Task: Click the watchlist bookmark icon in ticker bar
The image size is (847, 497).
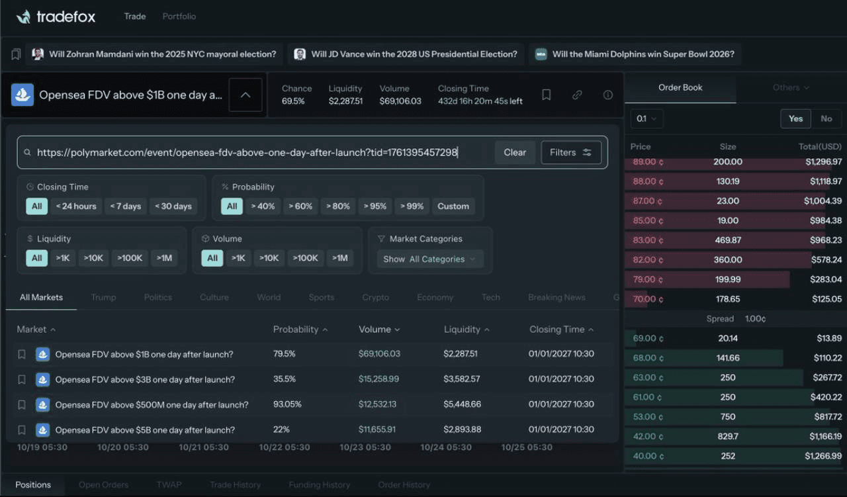Action: [x=16, y=54]
